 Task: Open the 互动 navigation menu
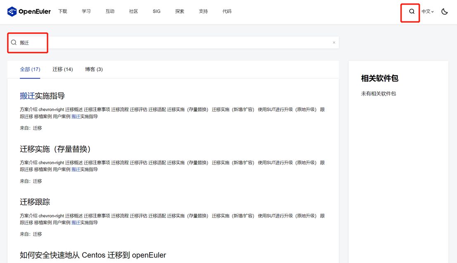coord(110,12)
